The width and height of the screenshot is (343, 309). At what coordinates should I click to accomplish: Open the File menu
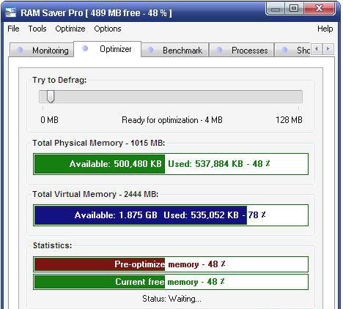pos(13,29)
